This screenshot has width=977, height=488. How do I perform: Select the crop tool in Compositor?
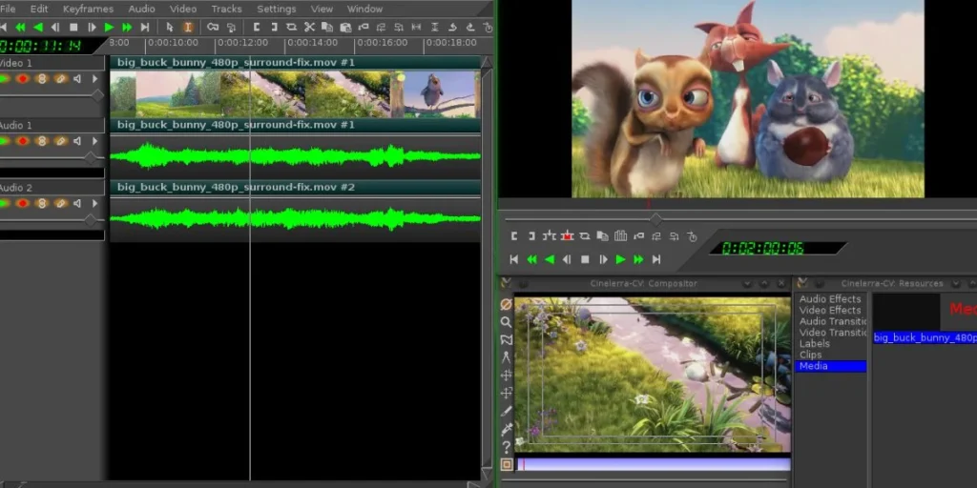[x=506, y=411]
